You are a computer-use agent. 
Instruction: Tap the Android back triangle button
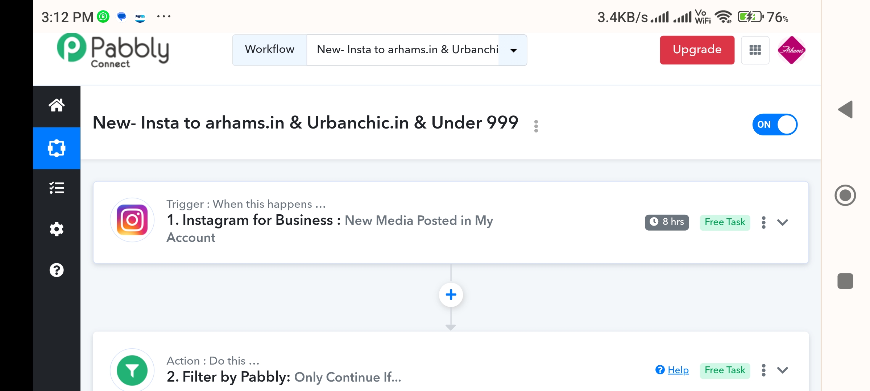(845, 109)
